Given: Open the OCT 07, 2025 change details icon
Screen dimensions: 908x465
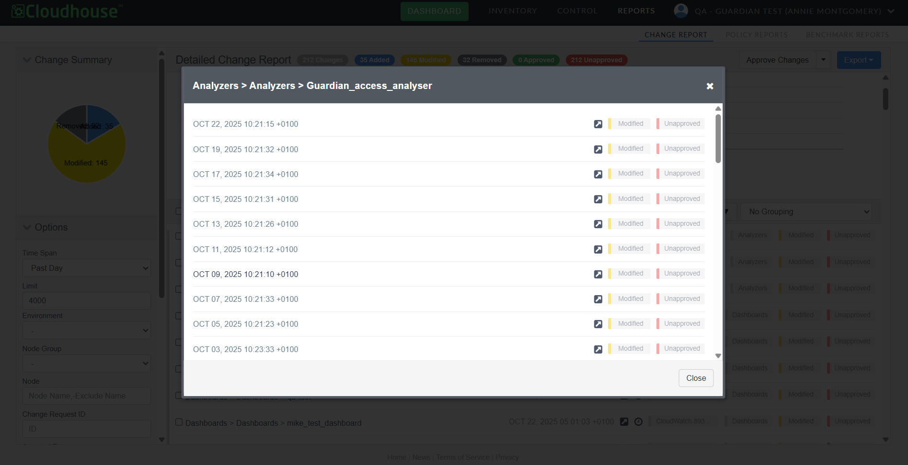Looking at the screenshot, I should (x=598, y=299).
